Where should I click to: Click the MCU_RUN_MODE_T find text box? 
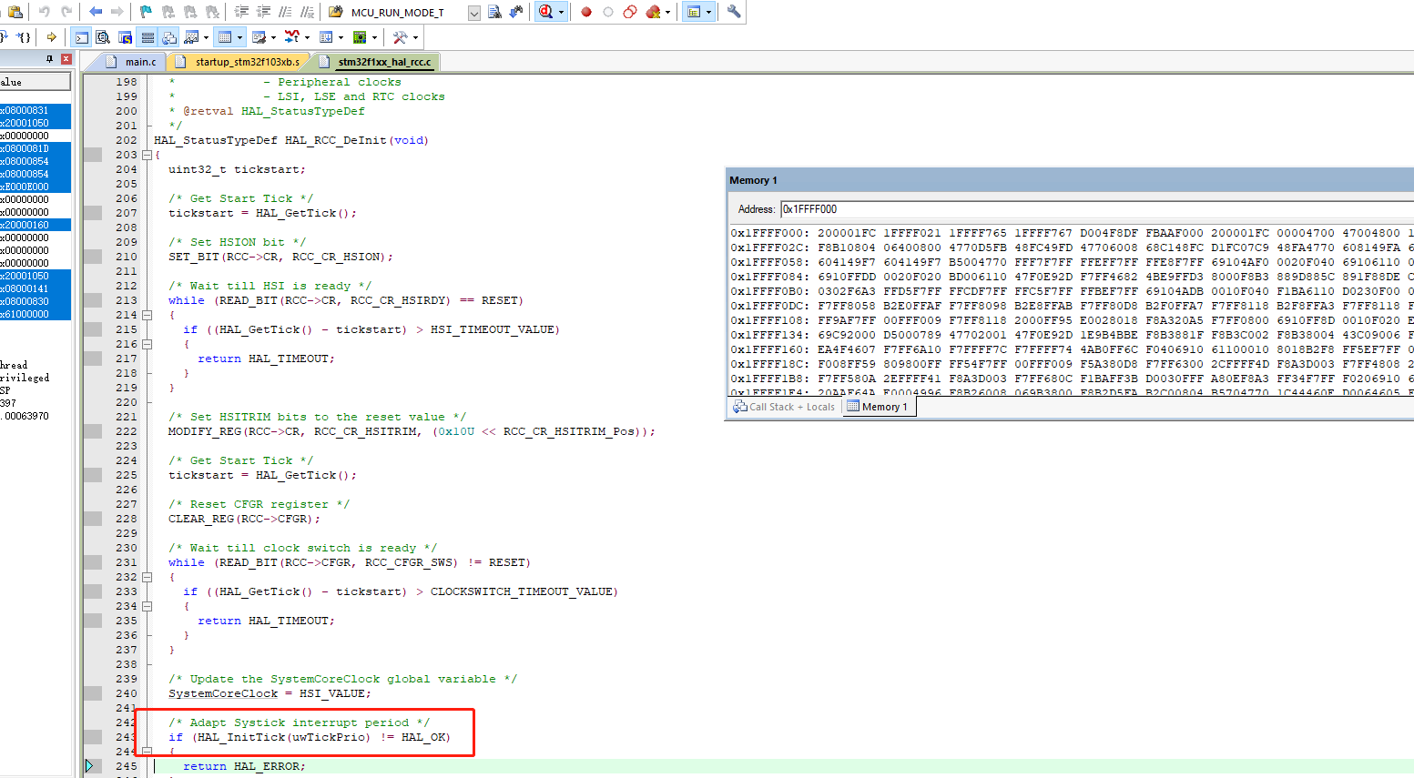(x=407, y=12)
